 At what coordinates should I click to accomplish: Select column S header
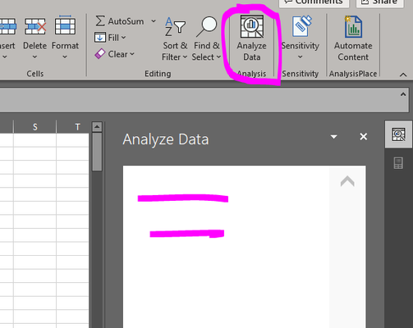tap(35, 127)
